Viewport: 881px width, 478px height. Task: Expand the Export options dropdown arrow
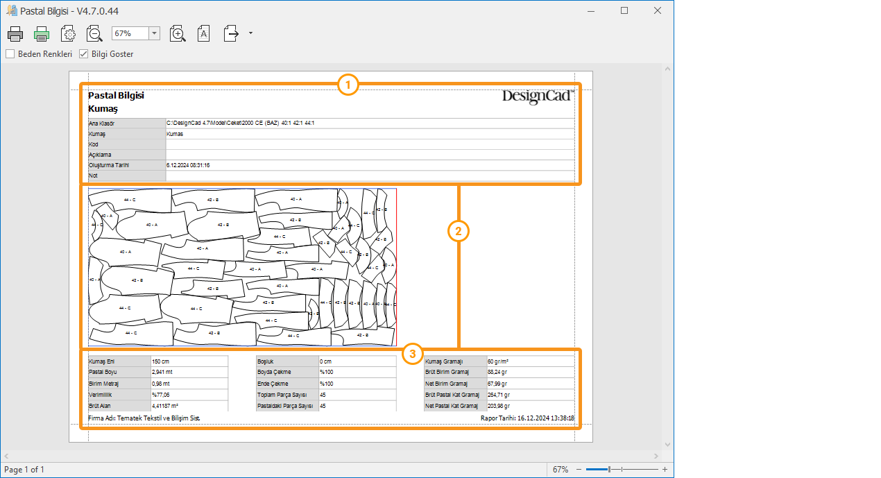click(x=250, y=33)
